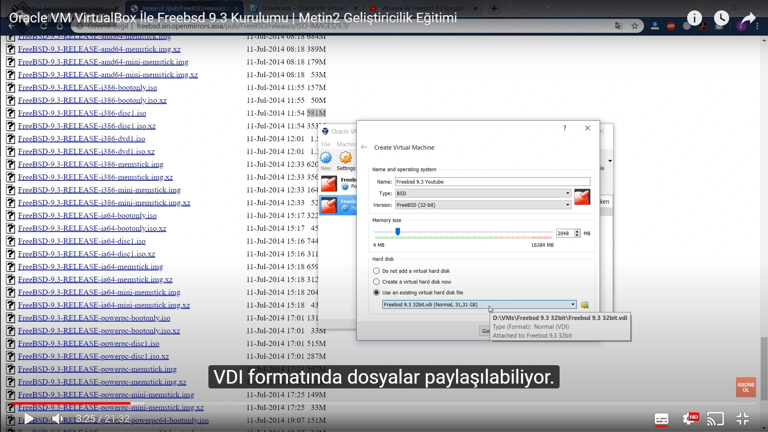This screenshot has width=768, height=432.
Task: Open the Version dropdown FreeBSD (32-bit)
Action: (483, 205)
